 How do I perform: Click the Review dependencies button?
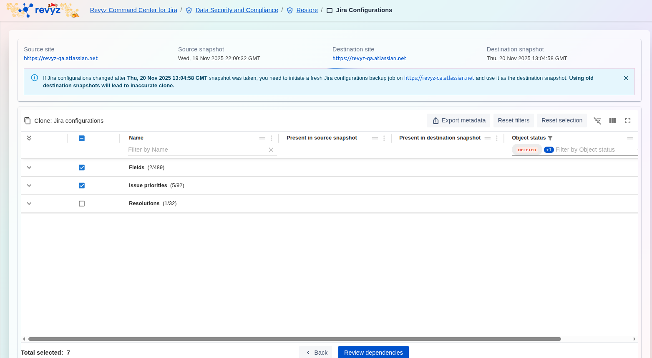373,353
